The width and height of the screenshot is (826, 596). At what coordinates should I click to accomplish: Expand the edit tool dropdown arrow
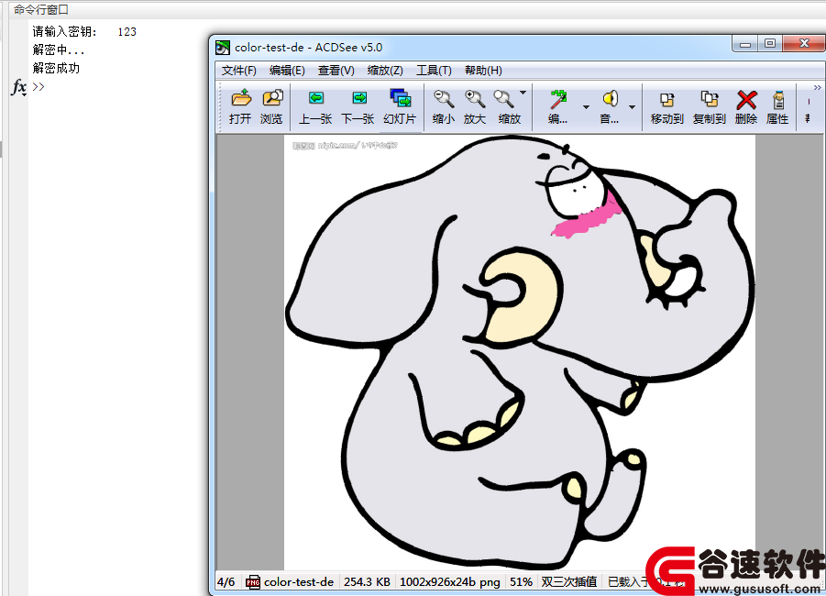pyautogui.click(x=587, y=107)
